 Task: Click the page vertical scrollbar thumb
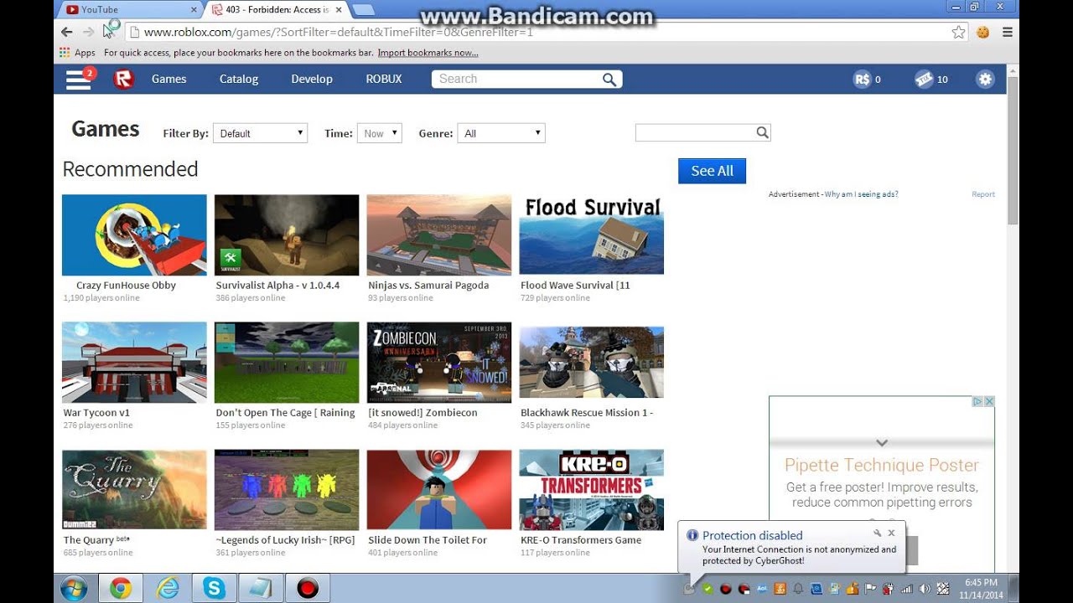(1013, 151)
